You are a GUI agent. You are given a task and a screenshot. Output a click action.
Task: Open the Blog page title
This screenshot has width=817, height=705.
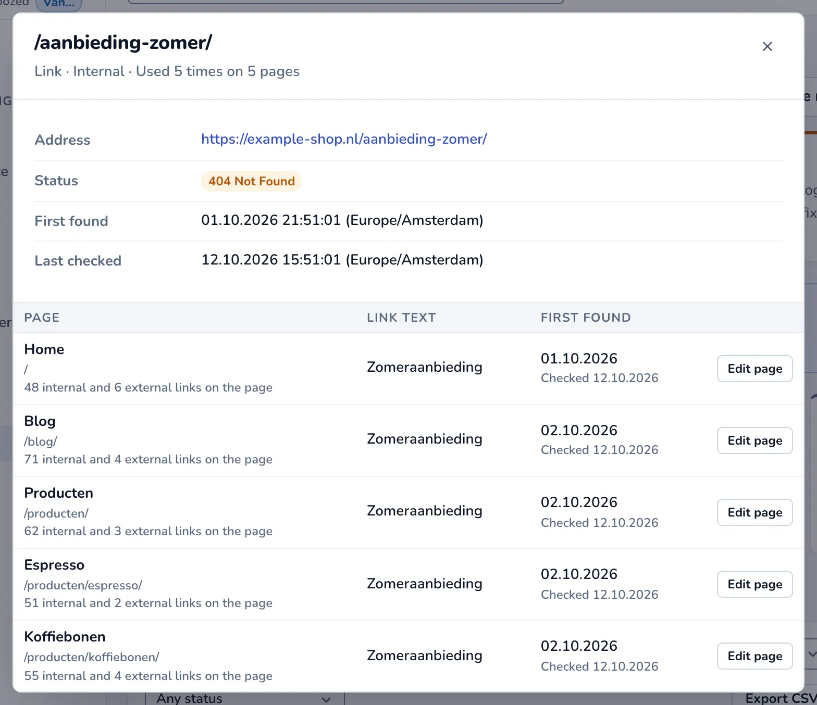40,421
